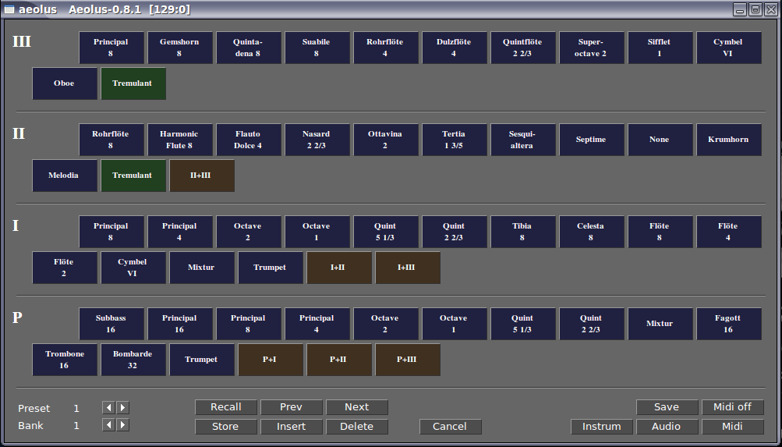Delete the current preset
This screenshot has height=447, width=782.
357,427
